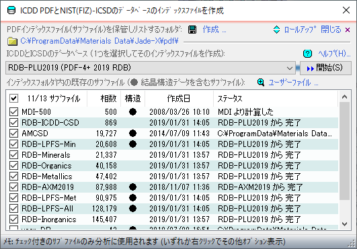Sort by the ステータス column header
Image resolution: width=357 pixels, height=249 pixels.
(x=276, y=99)
